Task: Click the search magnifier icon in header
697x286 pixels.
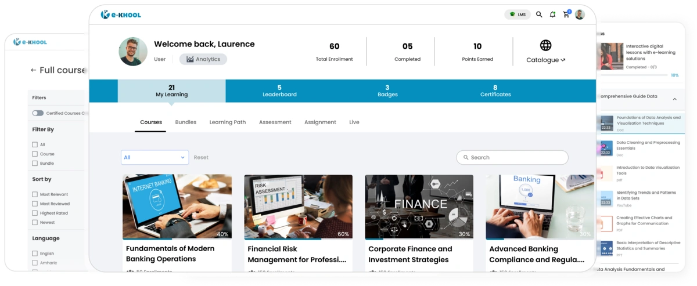Action: click(x=539, y=15)
